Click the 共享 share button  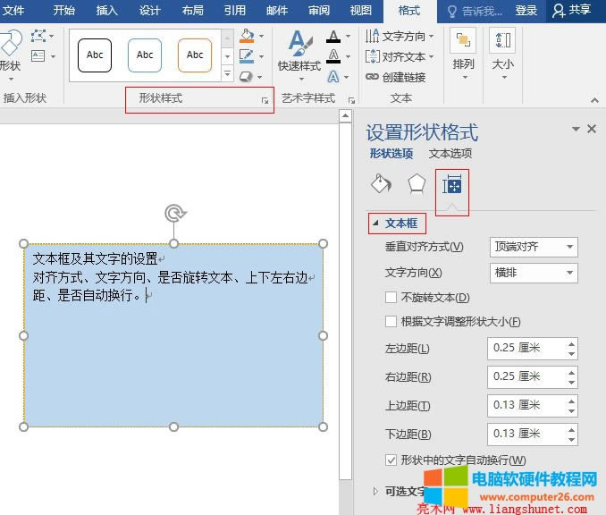[x=572, y=11]
